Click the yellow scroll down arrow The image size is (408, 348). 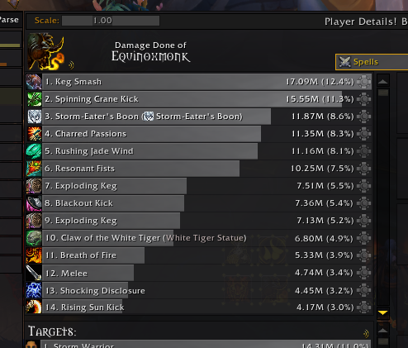pos(383,312)
